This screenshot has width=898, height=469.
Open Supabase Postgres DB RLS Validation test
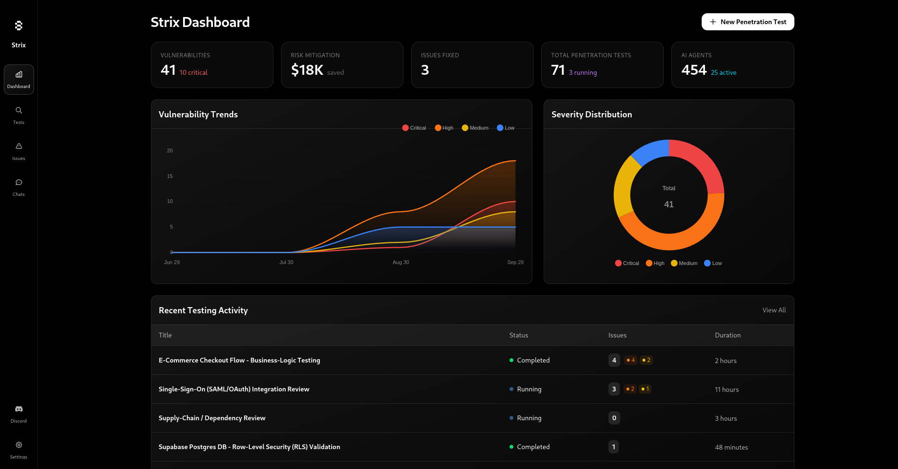249,447
